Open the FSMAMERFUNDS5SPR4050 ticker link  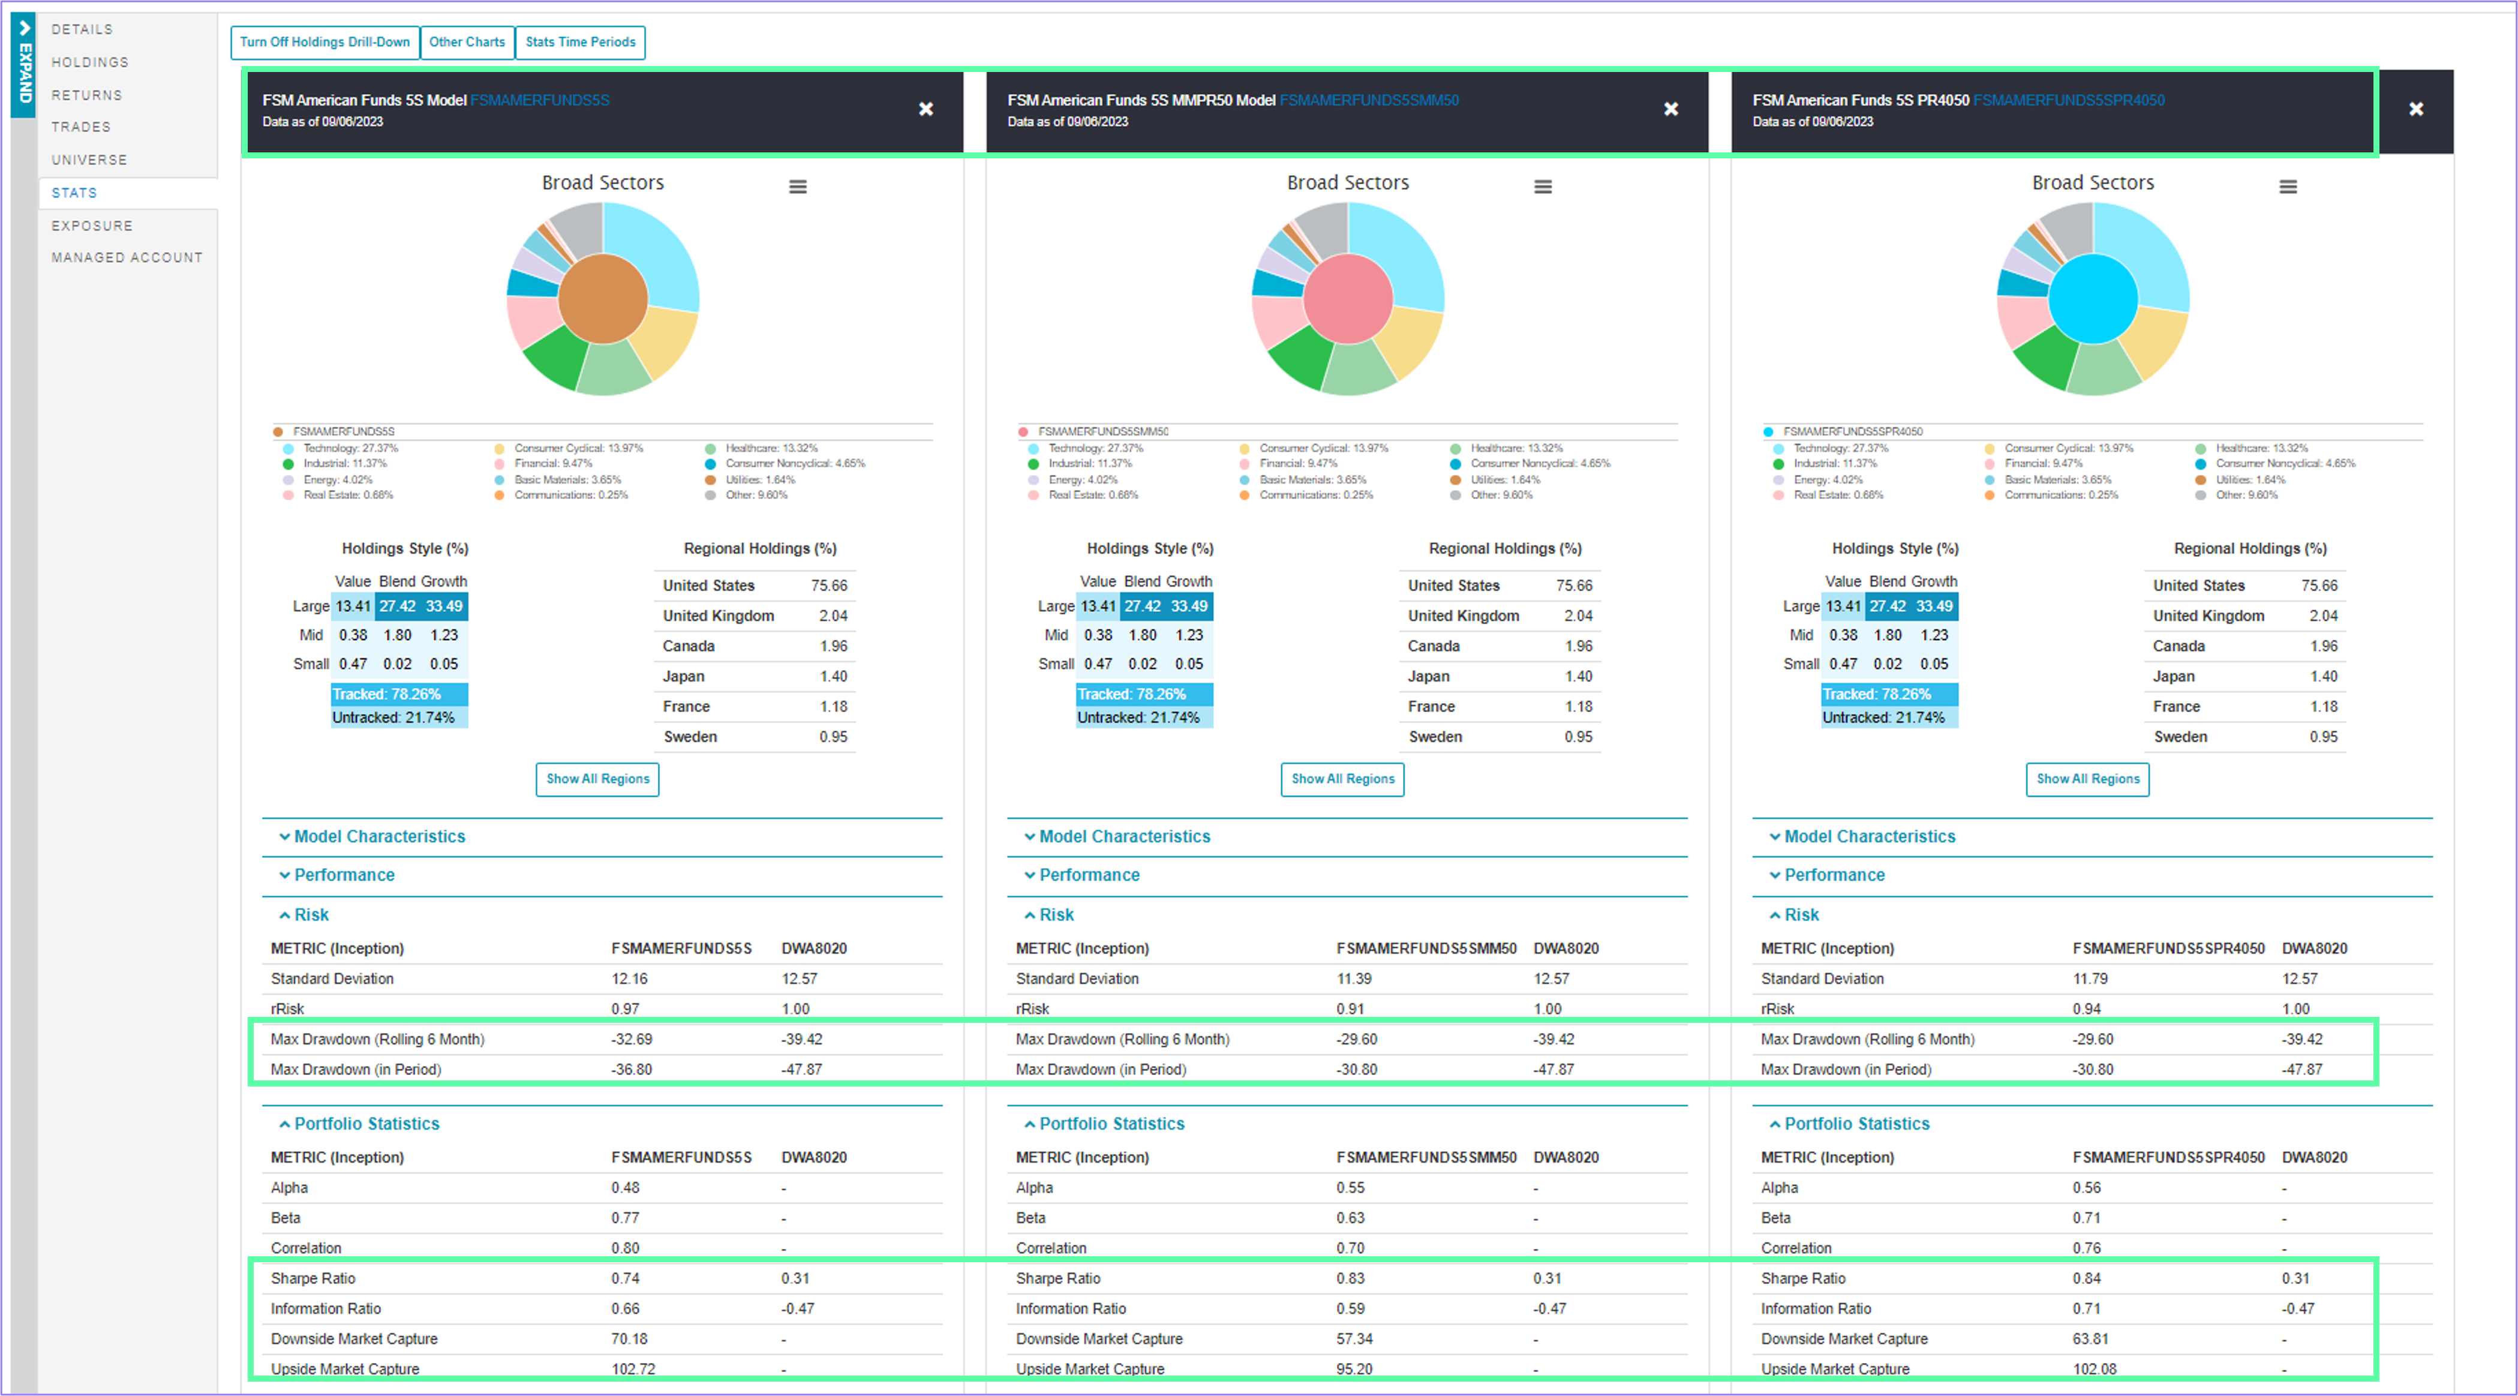point(2068,100)
